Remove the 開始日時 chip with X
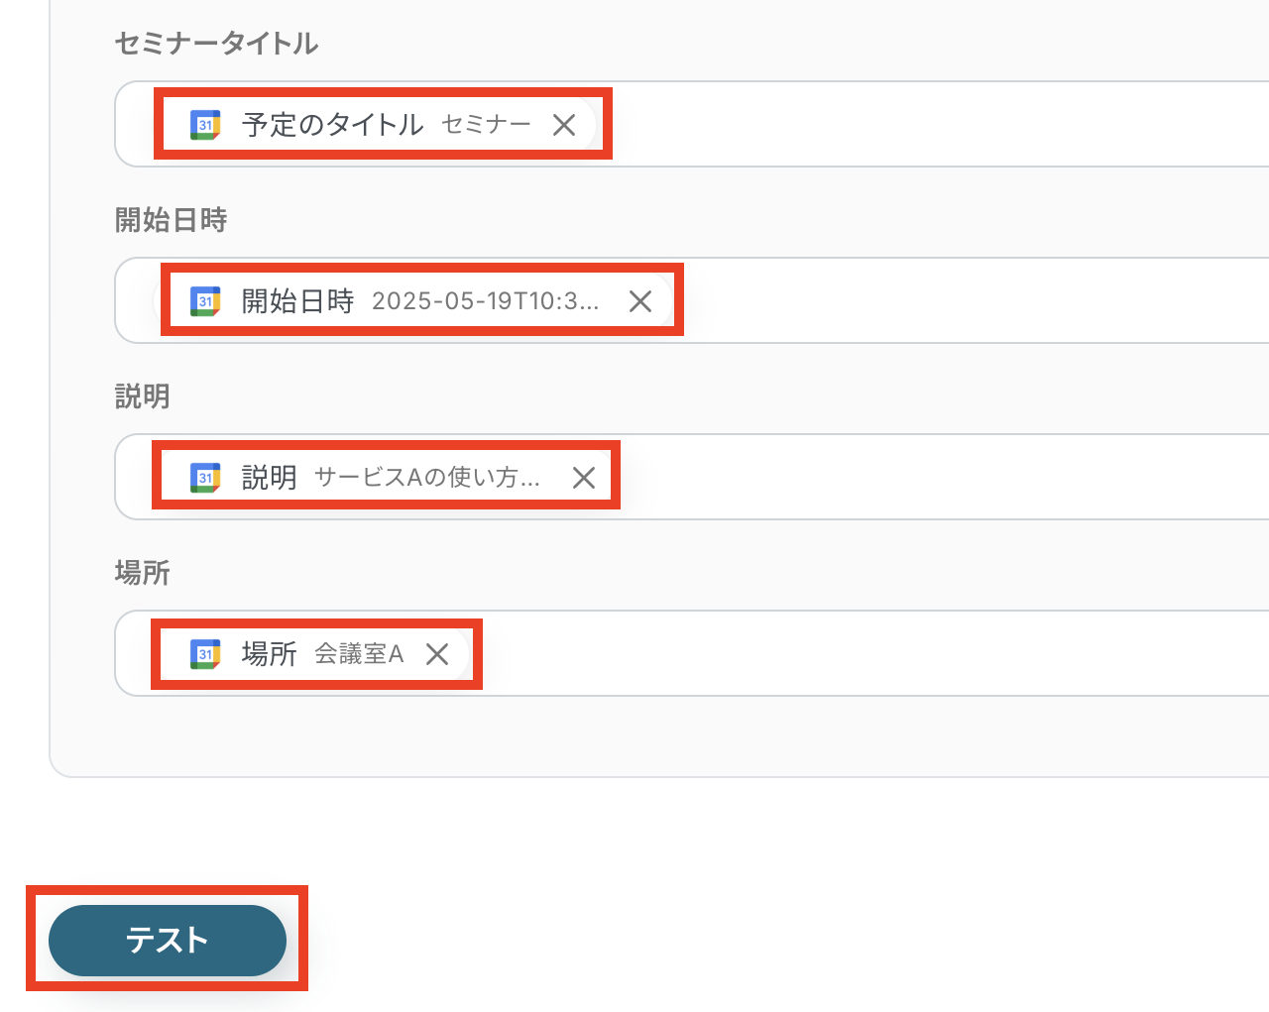This screenshot has width=1269, height=1012. click(x=640, y=301)
